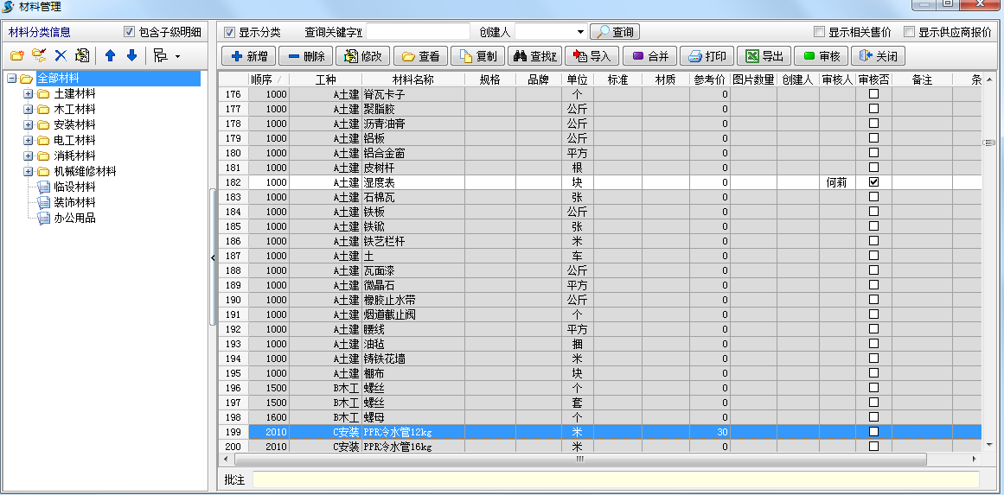The width and height of the screenshot is (1004, 495).
Task: Expand the 机械维修材料 tree node
Action: click(28, 172)
